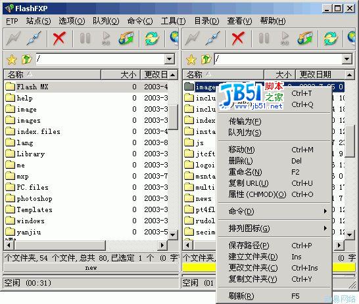This screenshot has width=359, height=304.
Task: Sort right pane by 名称 column
Action: (x=223, y=74)
